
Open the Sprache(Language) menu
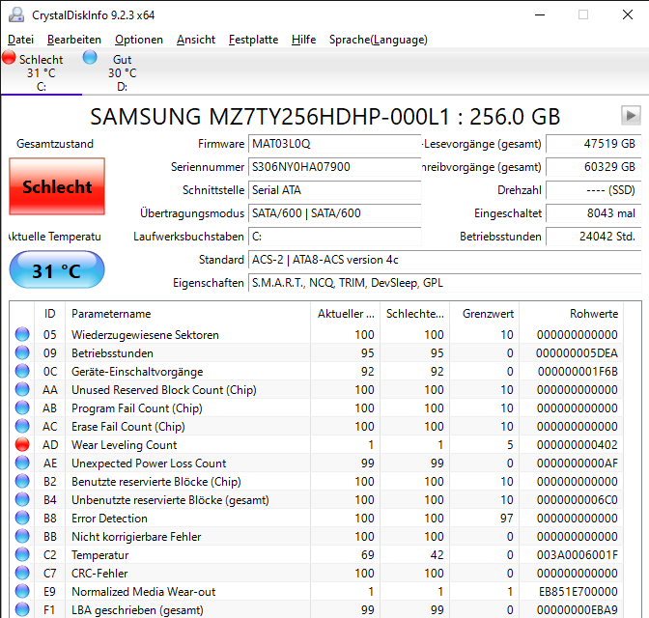point(379,40)
